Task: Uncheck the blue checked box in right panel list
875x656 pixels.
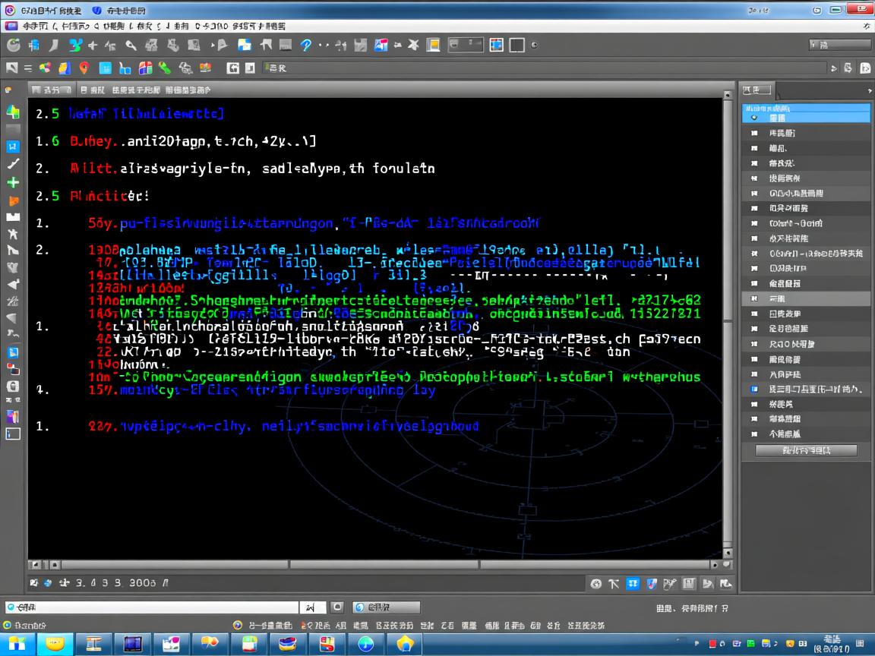Action: (x=754, y=389)
